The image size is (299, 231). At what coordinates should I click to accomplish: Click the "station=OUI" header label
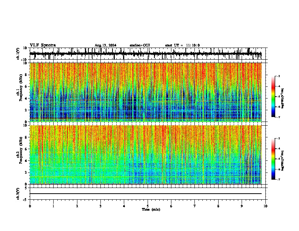pyautogui.click(x=140, y=45)
